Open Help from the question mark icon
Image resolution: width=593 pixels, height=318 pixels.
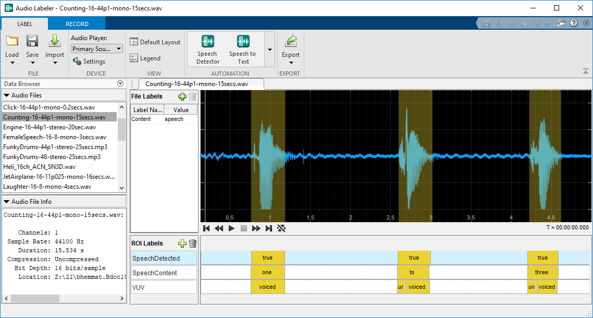(574, 23)
